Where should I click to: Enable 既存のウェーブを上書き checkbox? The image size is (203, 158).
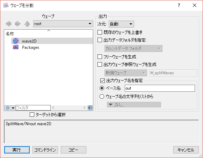coord(100,32)
